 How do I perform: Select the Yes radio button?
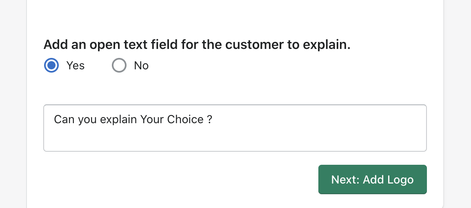coord(51,65)
